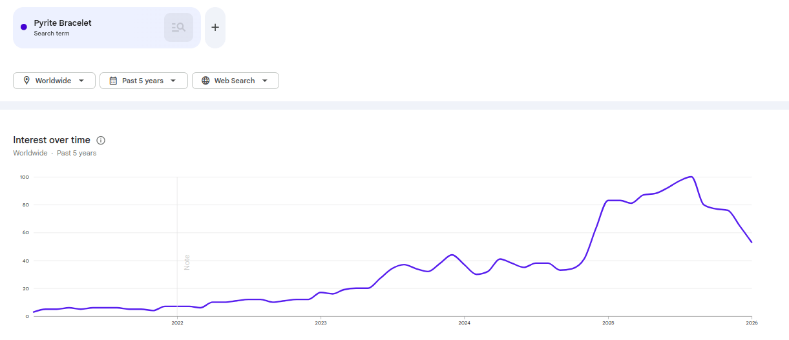Click the Note marker on the chart
This screenshot has width=789, height=340.
pyautogui.click(x=187, y=262)
